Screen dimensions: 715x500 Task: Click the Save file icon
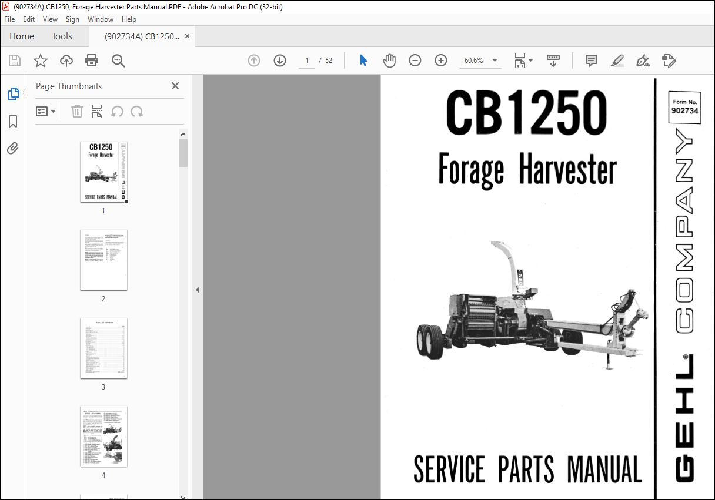(15, 61)
